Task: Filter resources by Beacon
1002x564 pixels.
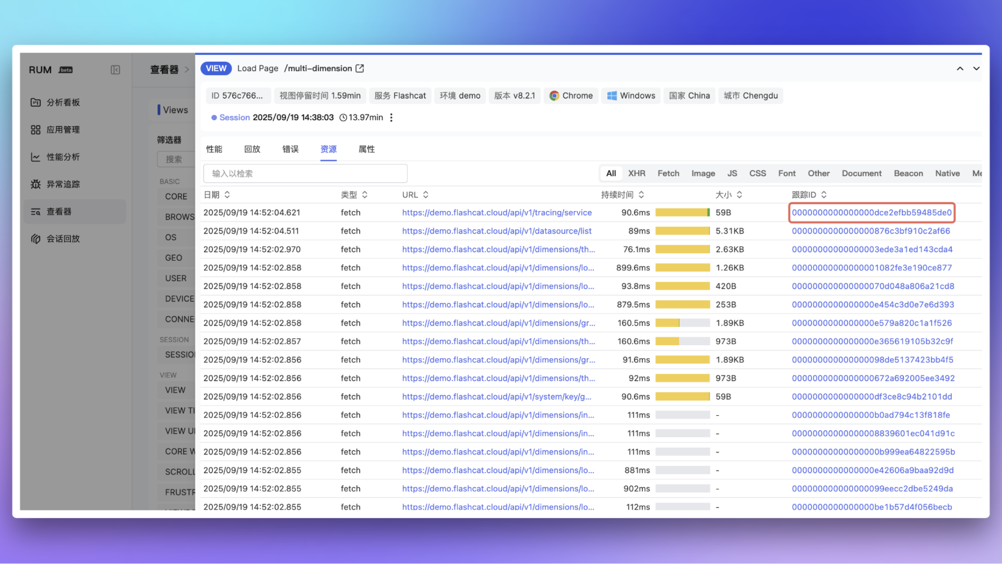Action: (x=908, y=174)
